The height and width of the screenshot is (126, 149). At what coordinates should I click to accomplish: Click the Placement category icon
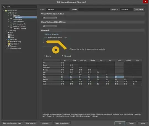click(x=9, y=46)
